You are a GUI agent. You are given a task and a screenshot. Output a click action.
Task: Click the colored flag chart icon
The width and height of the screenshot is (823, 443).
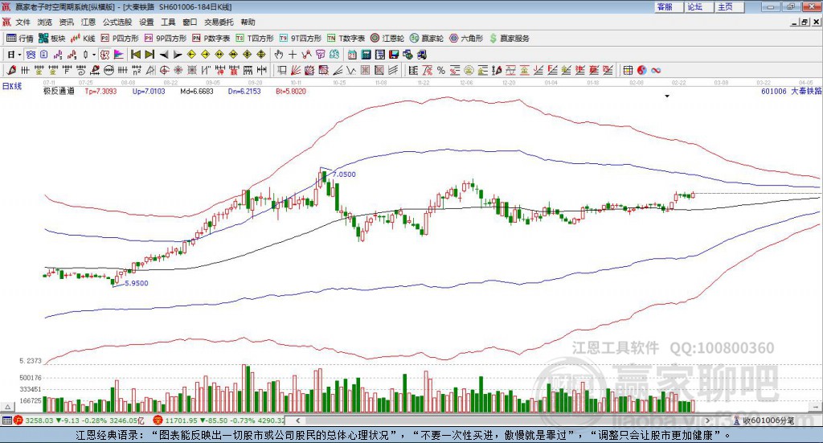pos(119,55)
